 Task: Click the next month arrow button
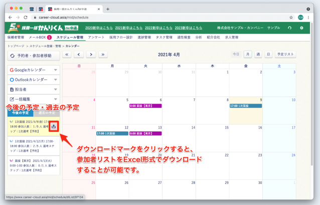click(x=91, y=54)
